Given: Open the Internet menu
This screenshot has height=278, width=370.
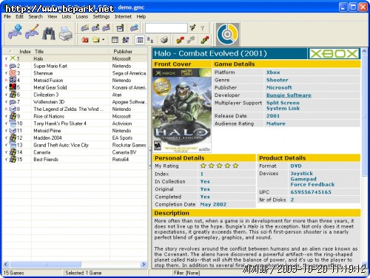Looking at the screenshot, I should (x=123, y=16).
